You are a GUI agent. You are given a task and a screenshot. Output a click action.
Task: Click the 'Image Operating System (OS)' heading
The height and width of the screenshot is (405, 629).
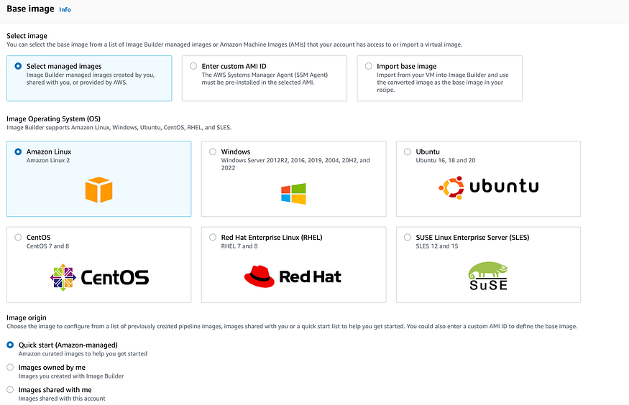point(53,119)
